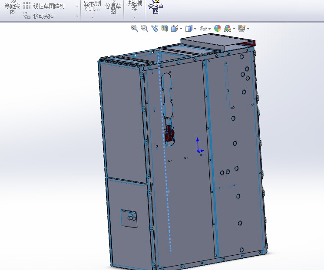Activate the Zoom to Area tool
324x270 pixels.
tap(145, 28)
